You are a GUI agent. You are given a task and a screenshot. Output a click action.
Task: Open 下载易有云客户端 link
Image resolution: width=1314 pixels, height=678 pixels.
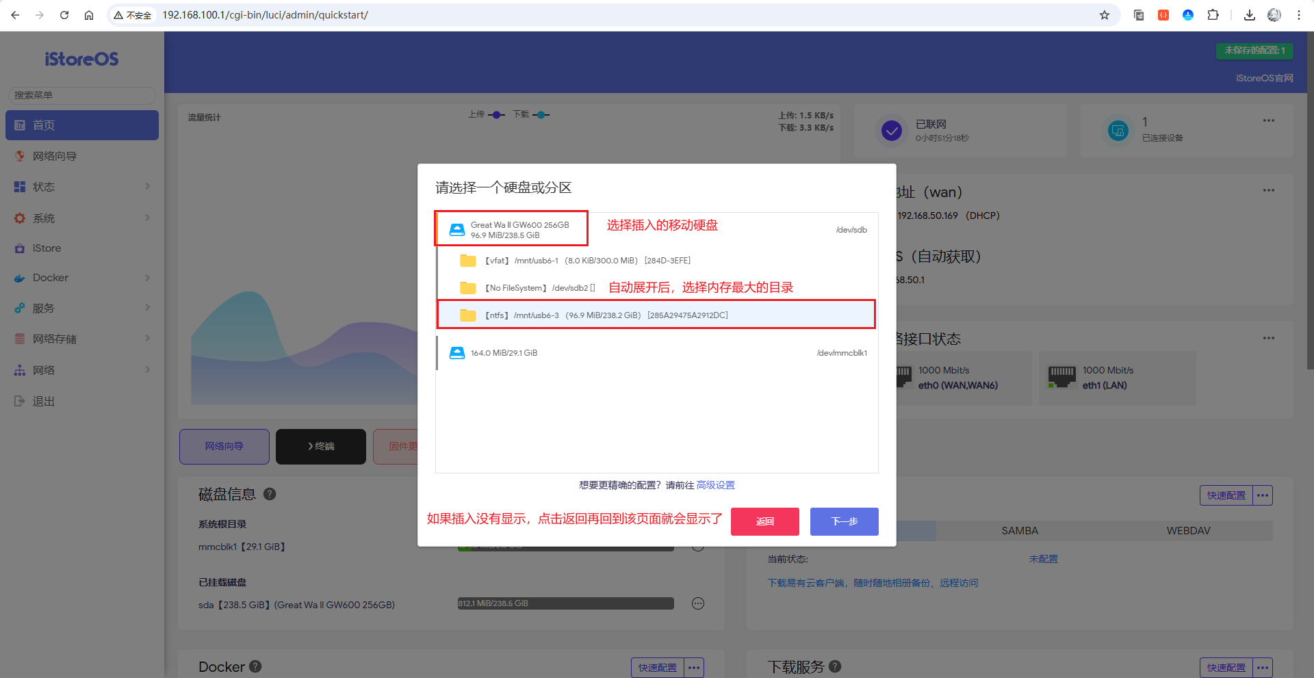[x=873, y=583]
